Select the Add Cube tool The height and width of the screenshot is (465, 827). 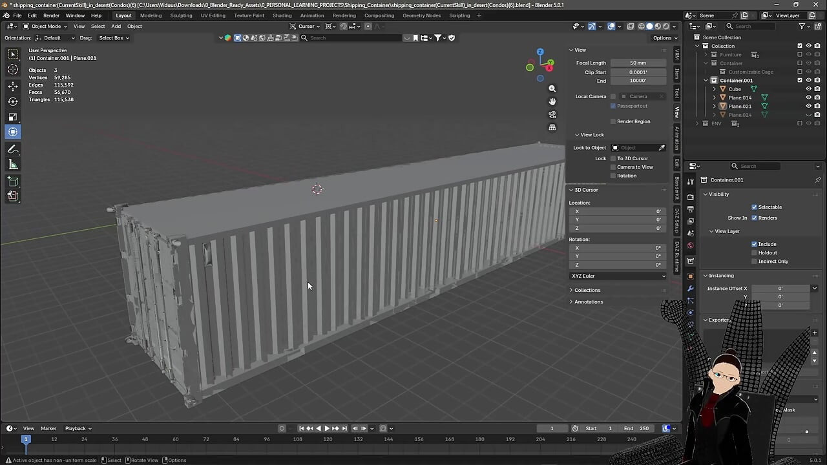coord(13,181)
